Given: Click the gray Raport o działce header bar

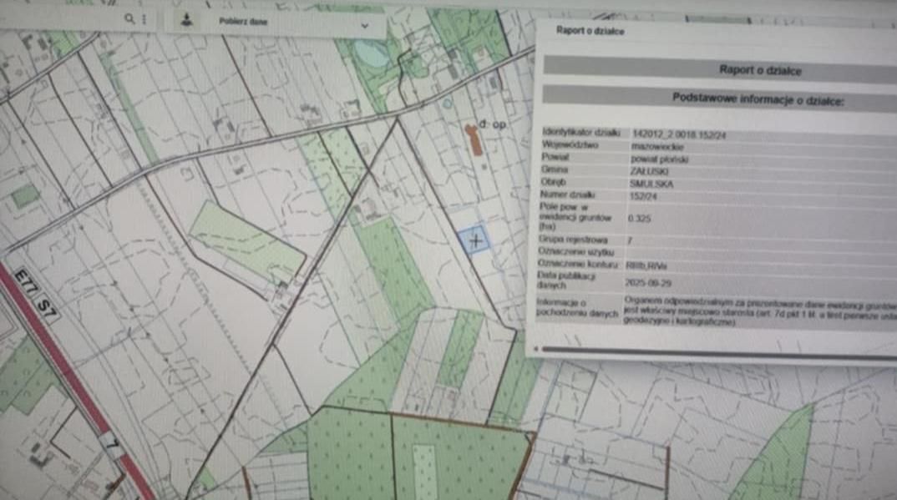Looking at the screenshot, I should point(720,69).
